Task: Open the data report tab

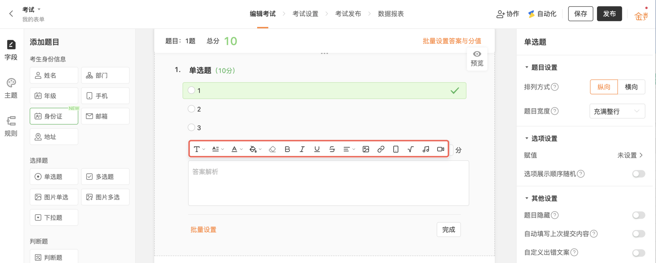Action: point(391,14)
